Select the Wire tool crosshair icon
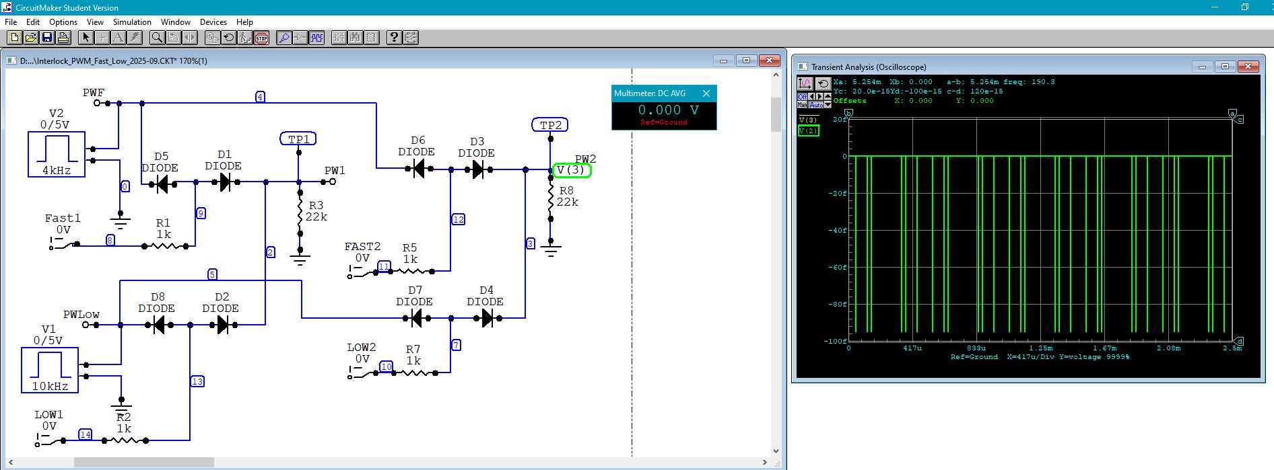Viewport: 1274px width, 470px height. [x=102, y=38]
